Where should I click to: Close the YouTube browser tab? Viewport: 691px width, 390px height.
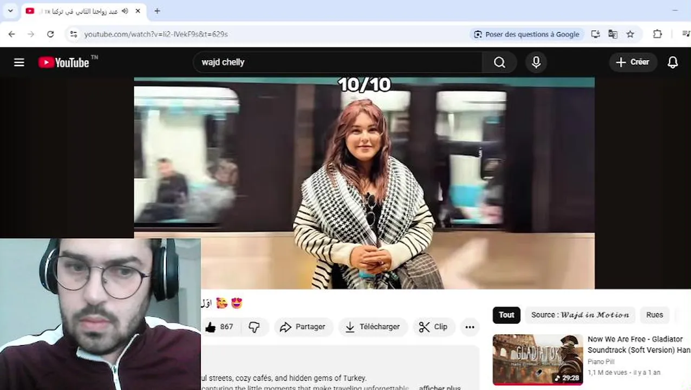coord(138,11)
